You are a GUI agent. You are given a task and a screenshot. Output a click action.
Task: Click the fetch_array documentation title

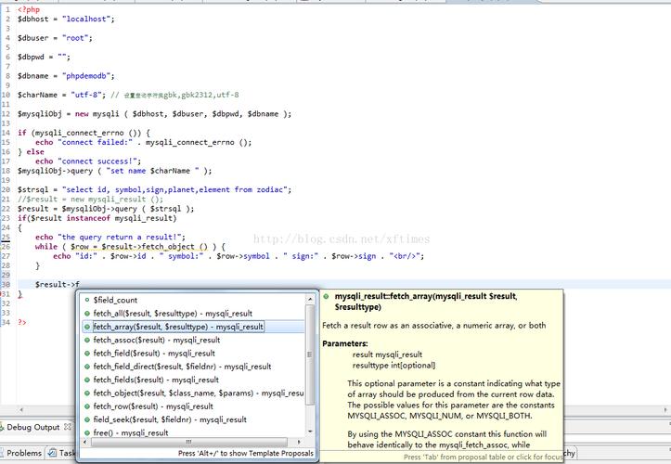point(426,302)
